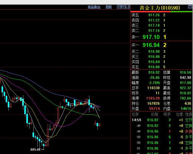193x154 pixels.
Task: Select the 买五 price 916.80
Action: click(x=154, y=67)
